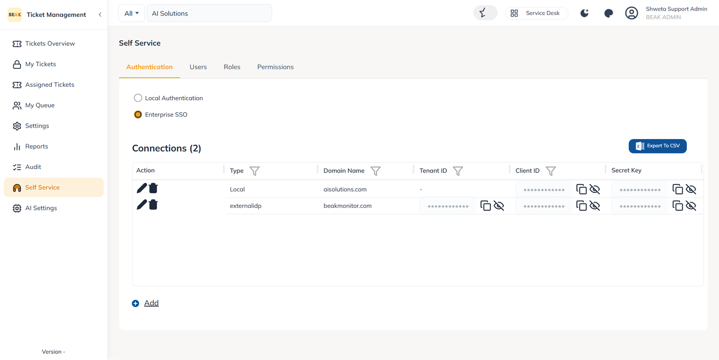Viewport: 719px width, 360px height.
Task: Open the Service Desk app switcher
Action: coord(537,13)
